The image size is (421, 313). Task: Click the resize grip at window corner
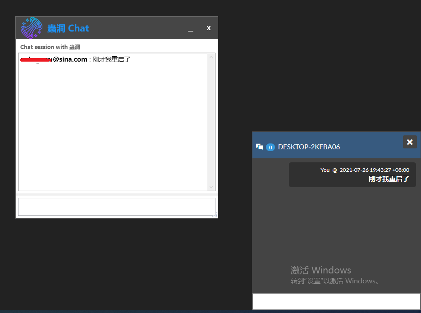(215, 215)
